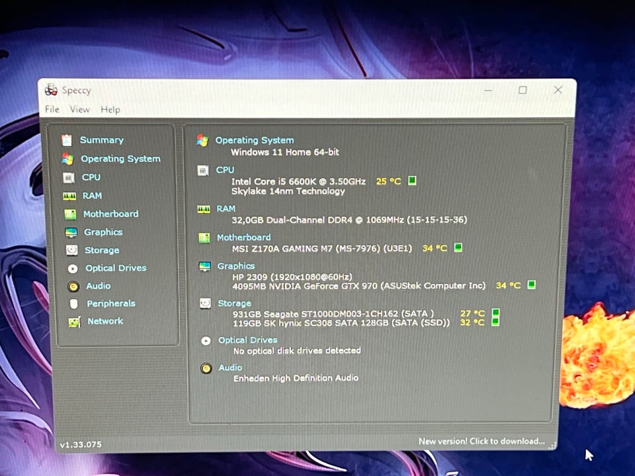Click the RAM stick icon in summary pane
The width and height of the screenshot is (635, 476).
[204, 210]
